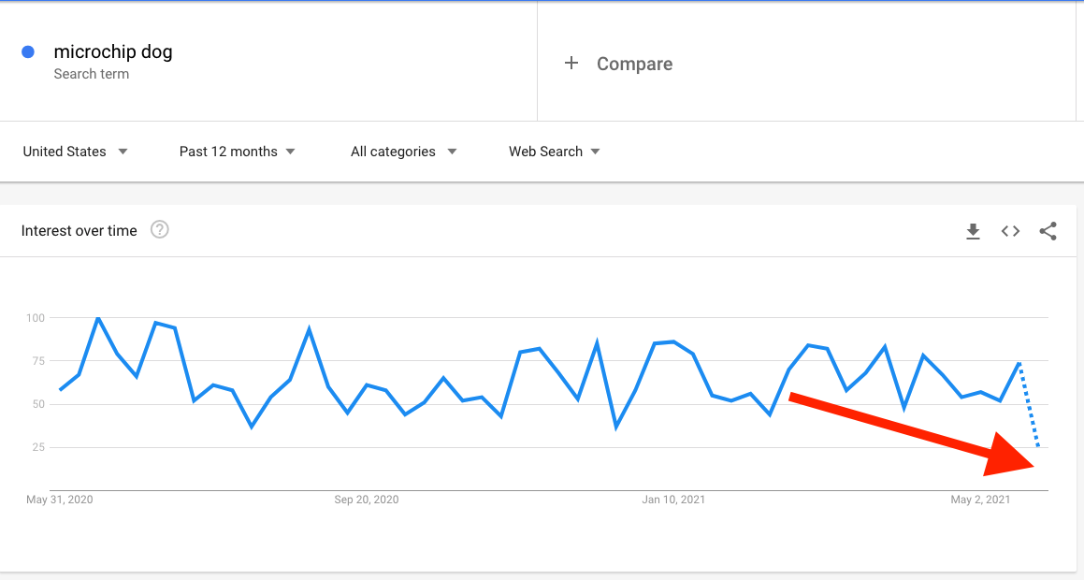The image size is (1084, 580).
Task: Click the Search term label
Action: tap(92, 74)
